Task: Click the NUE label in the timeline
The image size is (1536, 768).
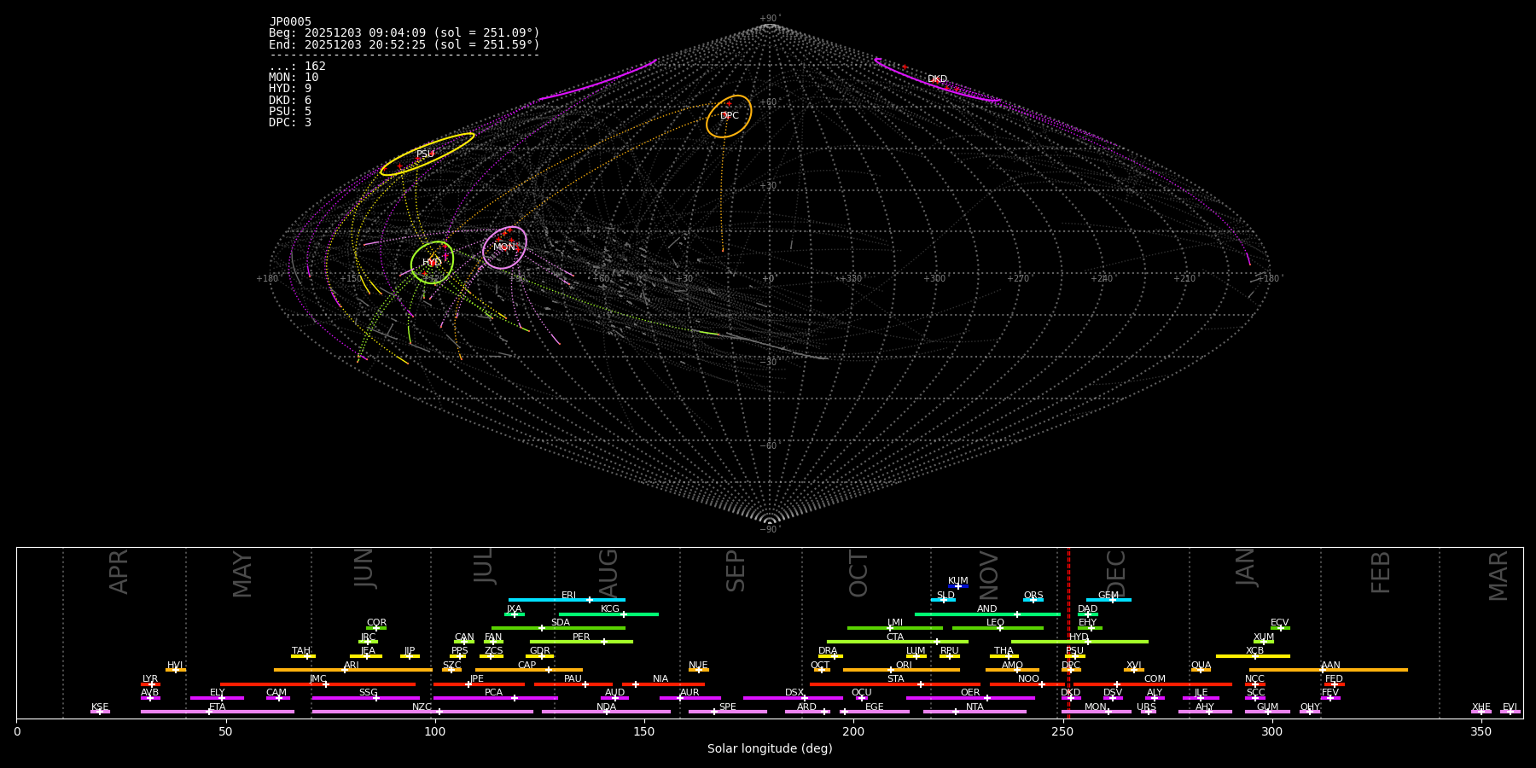Action: click(698, 666)
